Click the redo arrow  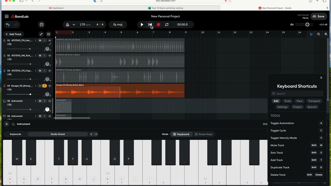coord(16,25)
